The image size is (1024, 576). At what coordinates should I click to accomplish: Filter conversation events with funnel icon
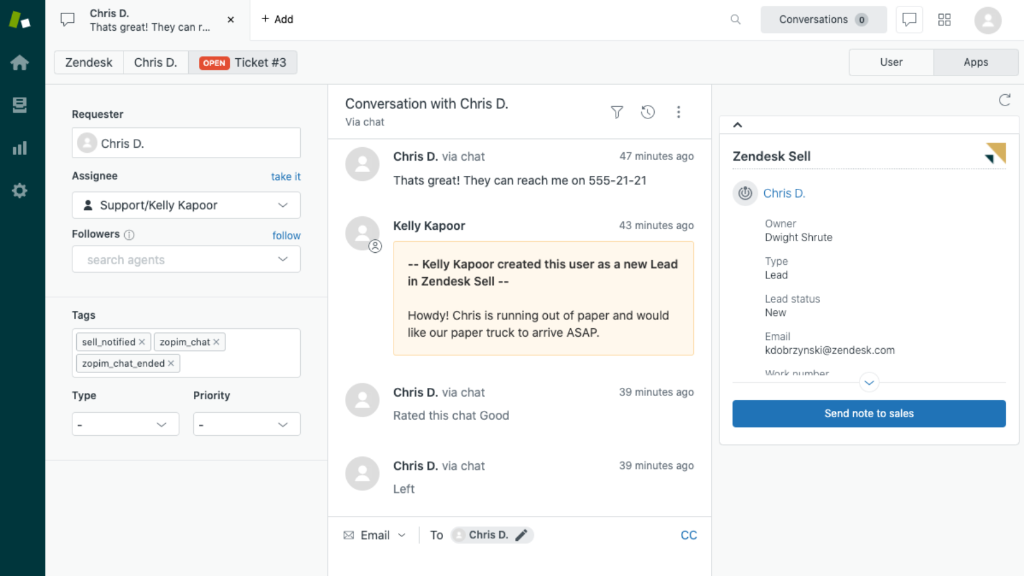click(x=617, y=112)
